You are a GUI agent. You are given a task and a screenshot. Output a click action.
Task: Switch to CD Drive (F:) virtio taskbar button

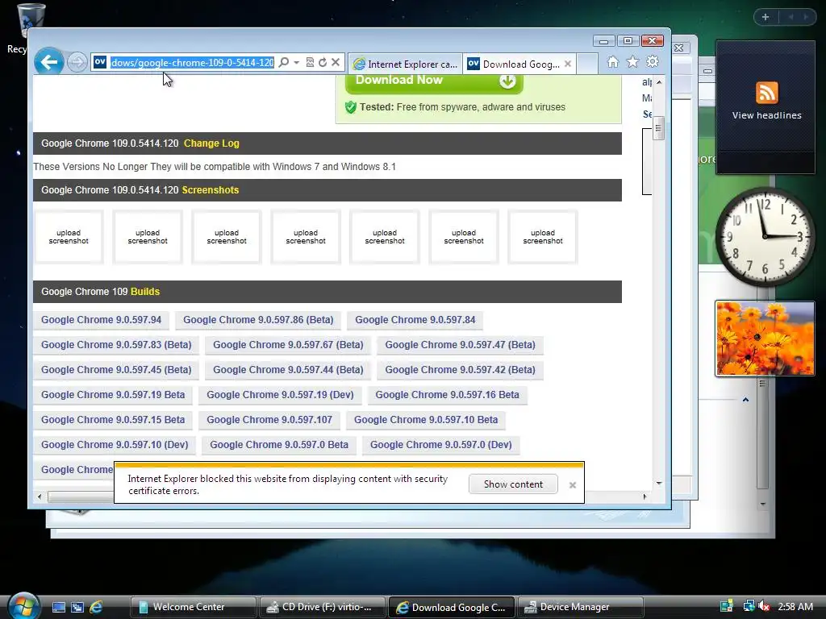point(323,607)
